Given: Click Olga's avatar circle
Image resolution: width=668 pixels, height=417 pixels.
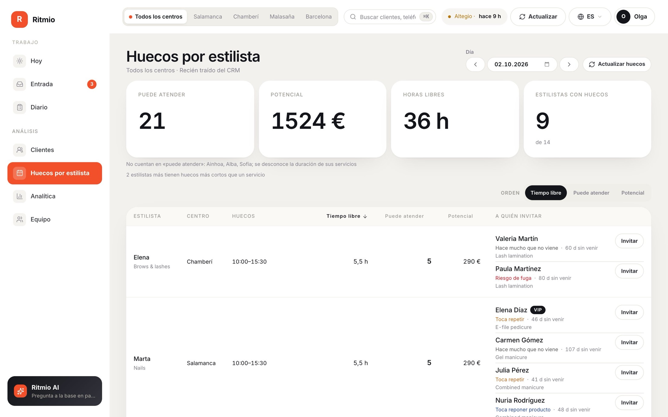Looking at the screenshot, I should tap(623, 17).
